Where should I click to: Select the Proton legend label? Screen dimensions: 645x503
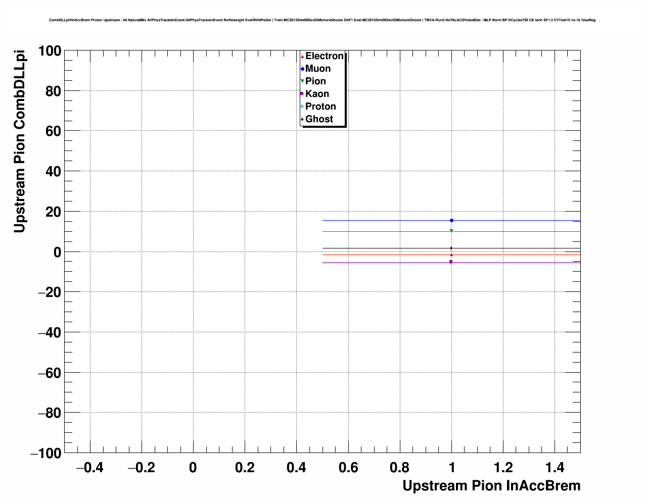click(x=320, y=107)
